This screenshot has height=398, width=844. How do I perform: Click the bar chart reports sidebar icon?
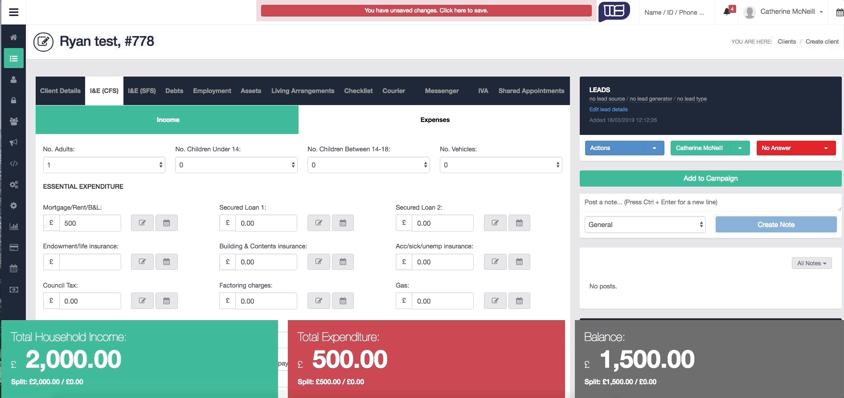[14, 226]
